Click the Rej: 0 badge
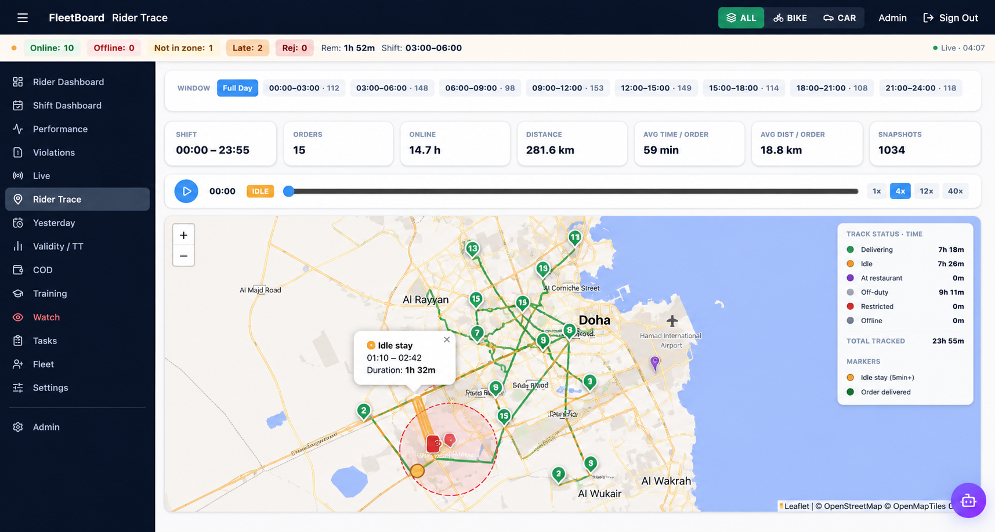The height and width of the screenshot is (532, 995). click(294, 48)
